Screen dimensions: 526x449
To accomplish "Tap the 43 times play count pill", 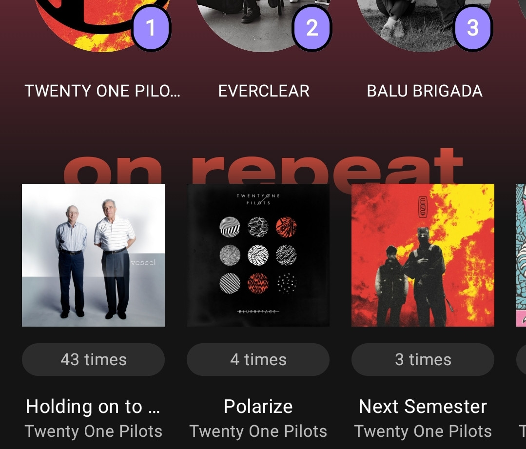I will (93, 359).
